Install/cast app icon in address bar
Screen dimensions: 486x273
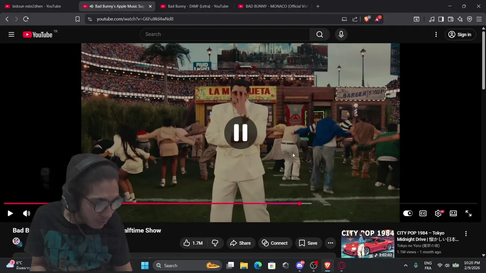click(x=344, y=19)
